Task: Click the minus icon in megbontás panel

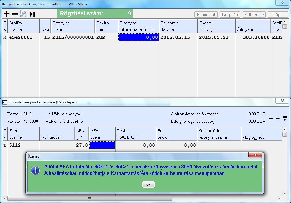Action: pyautogui.click(x=278, y=119)
